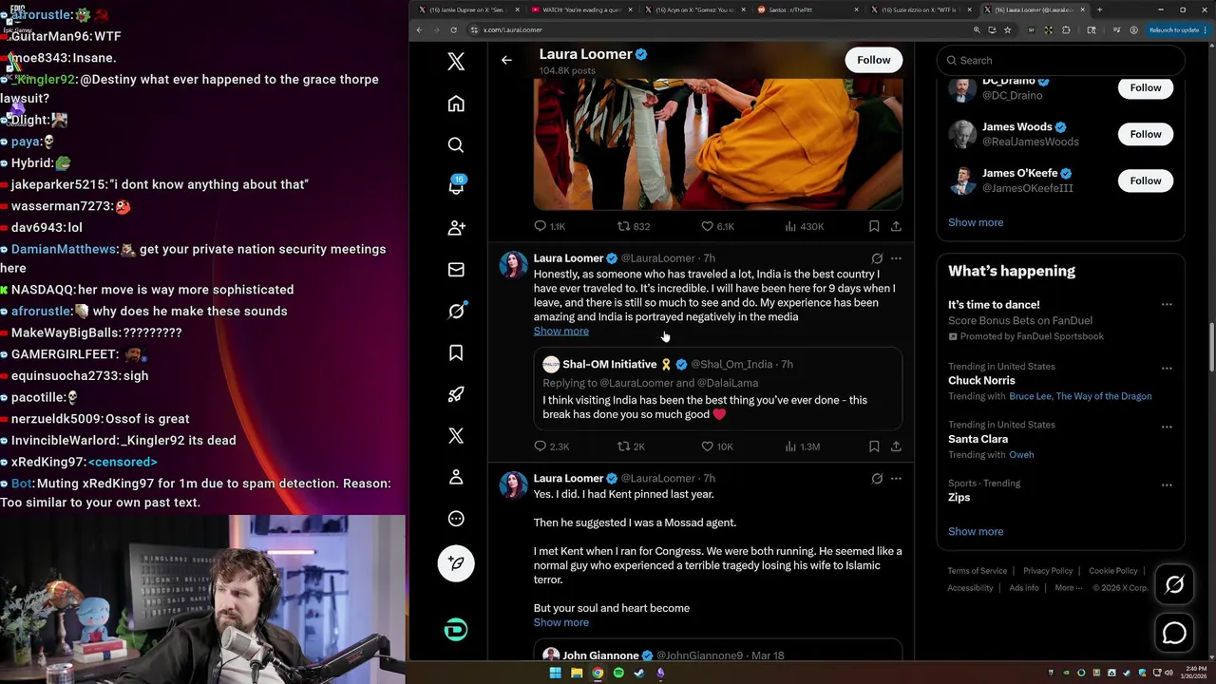Open the Chuck Norris trending topic
The height and width of the screenshot is (684, 1216).
[981, 381]
